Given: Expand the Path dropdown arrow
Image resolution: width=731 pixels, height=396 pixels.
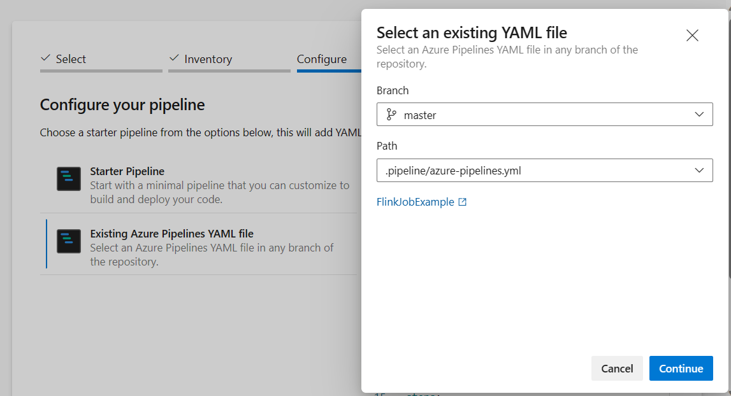Looking at the screenshot, I should [699, 171].
